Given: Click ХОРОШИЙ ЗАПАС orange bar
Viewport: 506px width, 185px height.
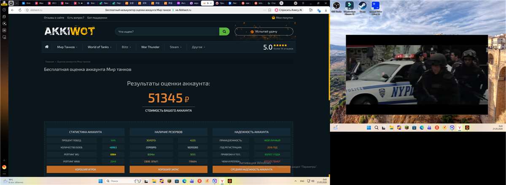Looking at the screenshot, I should [168, 169].
